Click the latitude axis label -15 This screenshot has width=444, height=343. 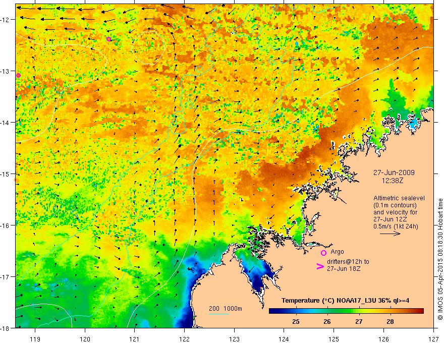point(6,174)
